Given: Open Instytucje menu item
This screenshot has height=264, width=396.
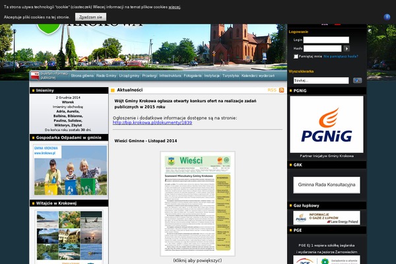Looking at the screenshot, I should click(x=212, y=75).
